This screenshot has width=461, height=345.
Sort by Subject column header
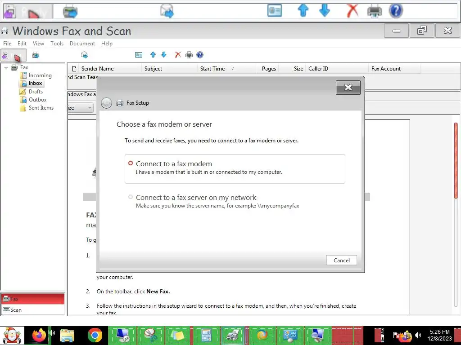click(169, 69)
